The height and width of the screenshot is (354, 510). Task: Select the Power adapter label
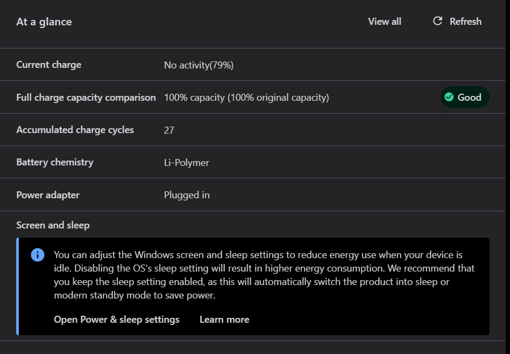point(48,195)
